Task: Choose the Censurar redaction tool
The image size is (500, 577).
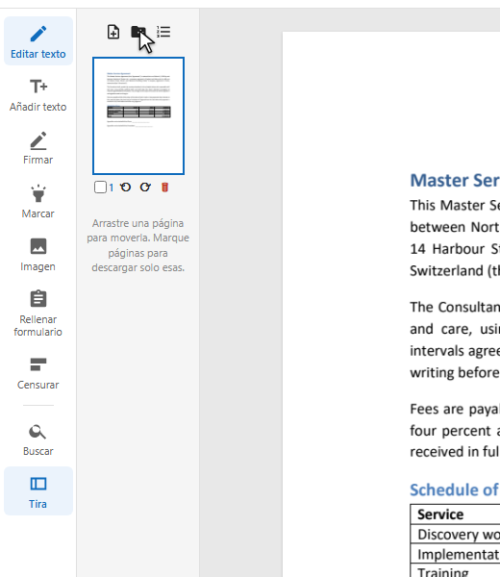Action: click(x=38, y=373)
